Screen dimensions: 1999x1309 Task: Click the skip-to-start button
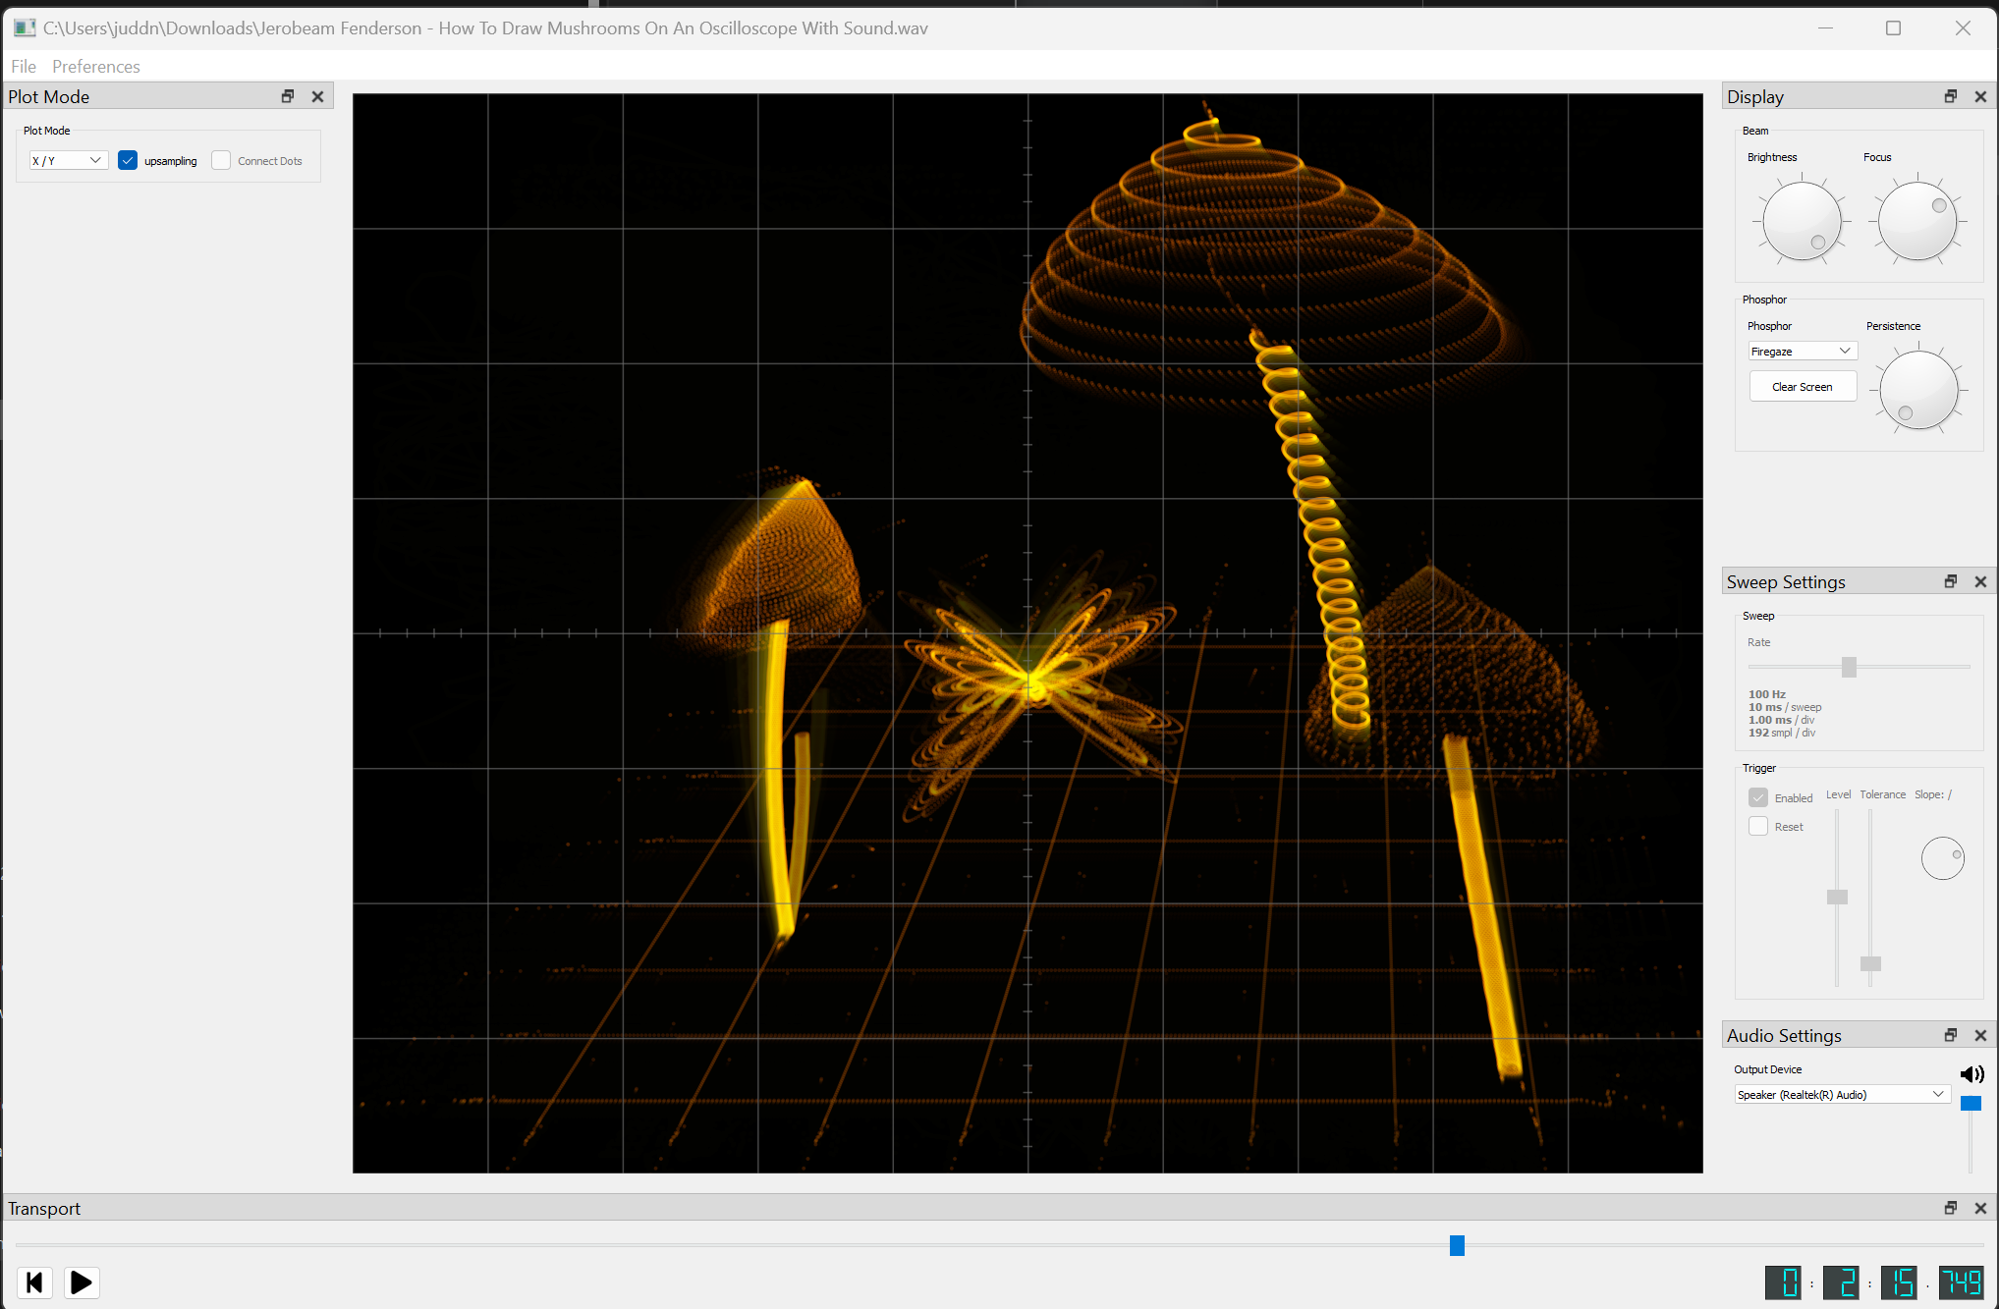coord(34,1282)
